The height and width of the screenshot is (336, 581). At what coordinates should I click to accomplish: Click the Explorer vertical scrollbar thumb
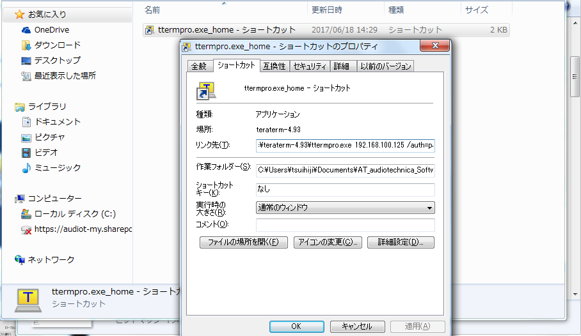pos(575,77)
